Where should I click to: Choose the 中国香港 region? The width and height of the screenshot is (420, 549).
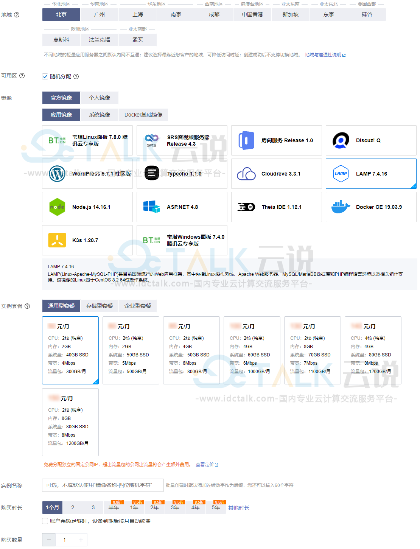[252, 14]
